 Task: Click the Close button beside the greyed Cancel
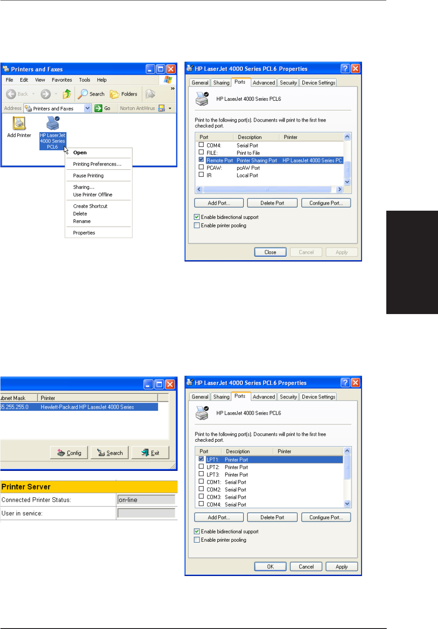click(x=270, y=252)
